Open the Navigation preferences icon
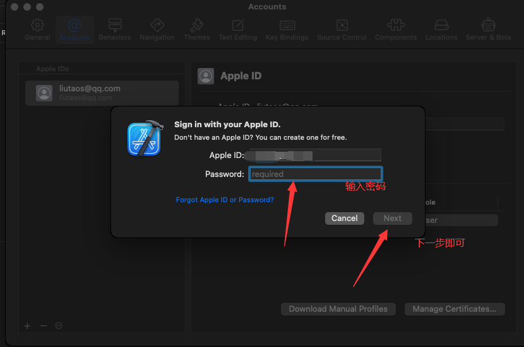This screenshot has width=524, height=347. pyautogui.click(x=157, y=25)
